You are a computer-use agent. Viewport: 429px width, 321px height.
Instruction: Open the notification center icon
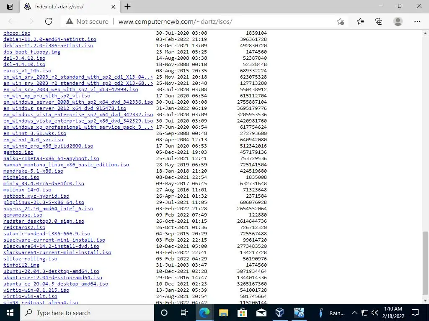[x=415, y=313]
